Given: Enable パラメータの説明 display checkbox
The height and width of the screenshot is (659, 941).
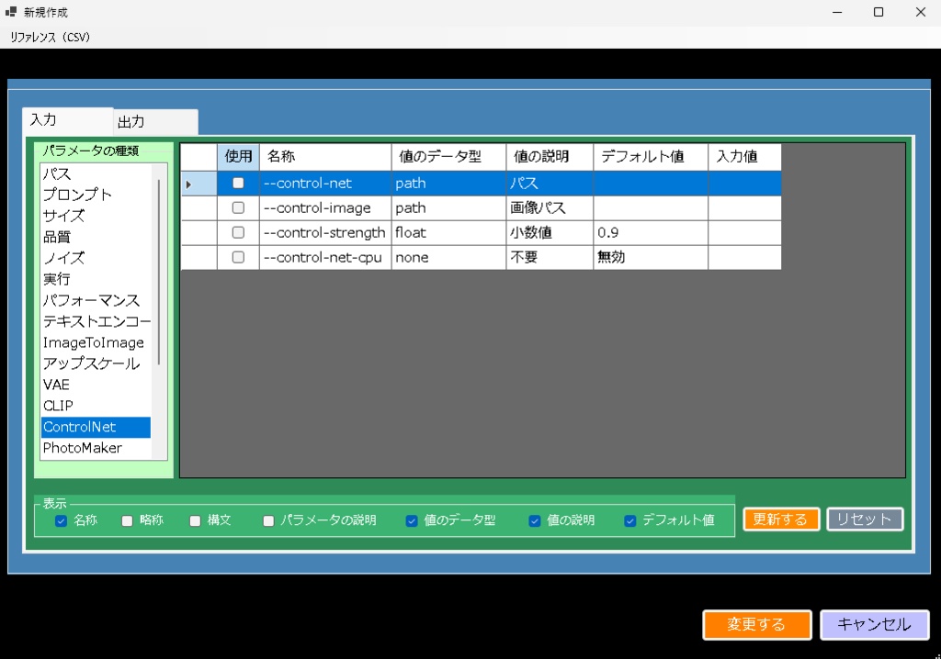Looking at the screenshot, I should pyautogui.click(x=267, y=520).
